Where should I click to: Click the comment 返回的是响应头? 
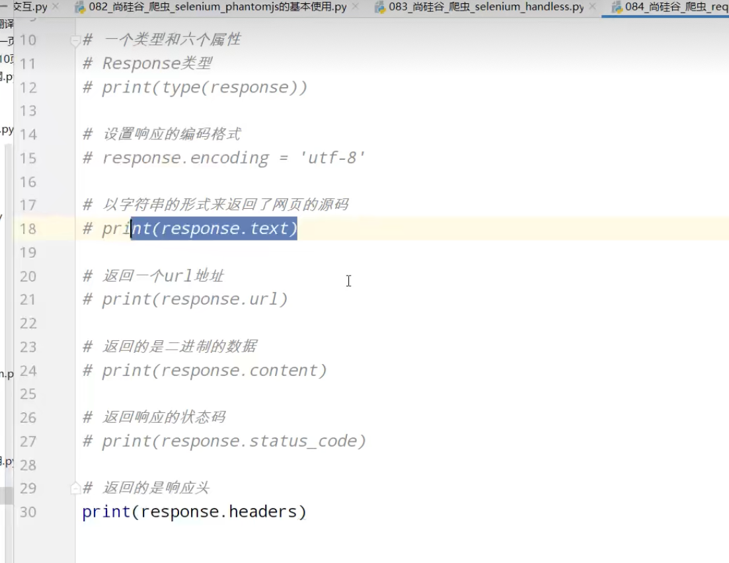click(x=147, y=488)
